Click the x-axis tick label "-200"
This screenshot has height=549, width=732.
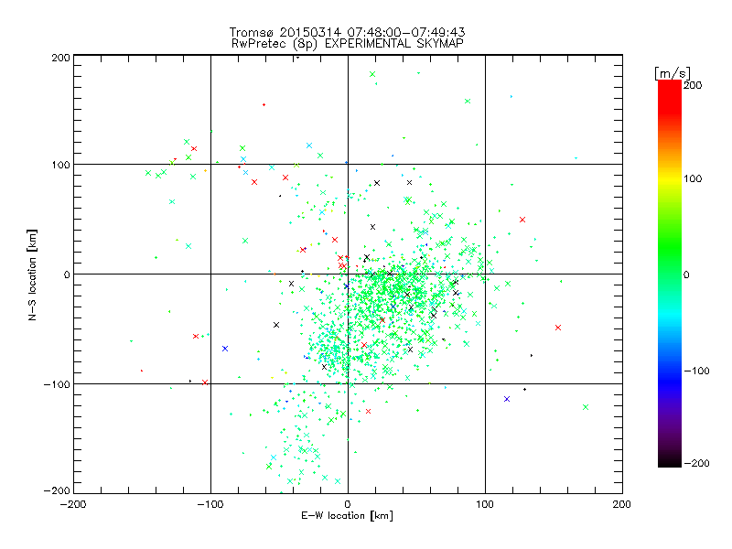[73, 504]
